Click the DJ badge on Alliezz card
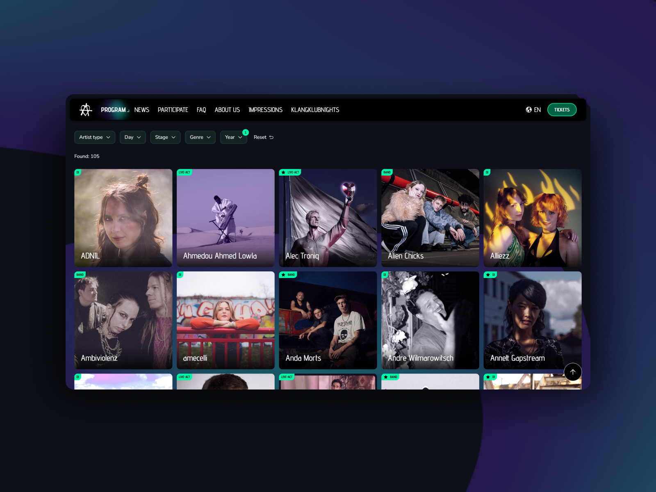The image size is (656, 492). coord(487,172)
